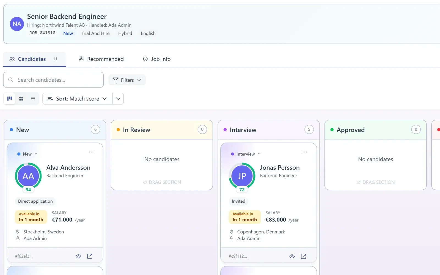Expand New status dropdown on Alva's card
440x275 pixels.
tap(27, 154)
